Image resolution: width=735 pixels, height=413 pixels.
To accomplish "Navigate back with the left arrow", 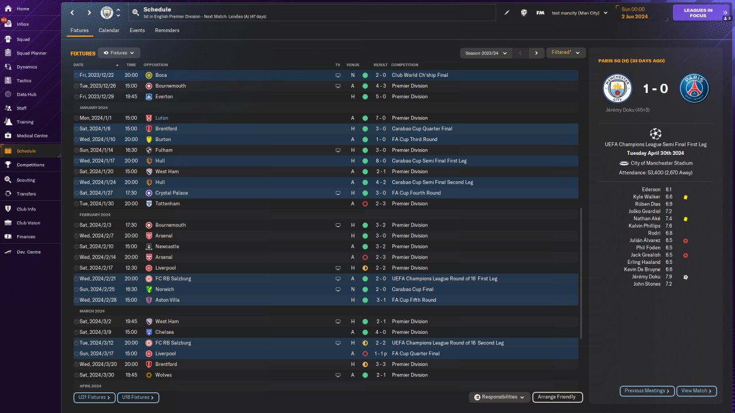I will point(72,13).
